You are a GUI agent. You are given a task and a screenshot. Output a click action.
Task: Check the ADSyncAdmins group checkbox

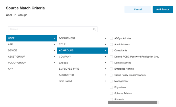point(111,38)
